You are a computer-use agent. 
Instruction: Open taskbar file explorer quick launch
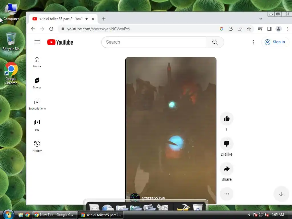[x=21, y=215]
